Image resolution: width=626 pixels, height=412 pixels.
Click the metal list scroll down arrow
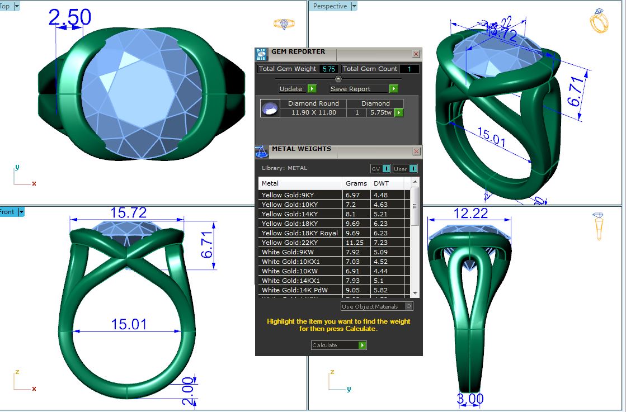pos(415,293)
